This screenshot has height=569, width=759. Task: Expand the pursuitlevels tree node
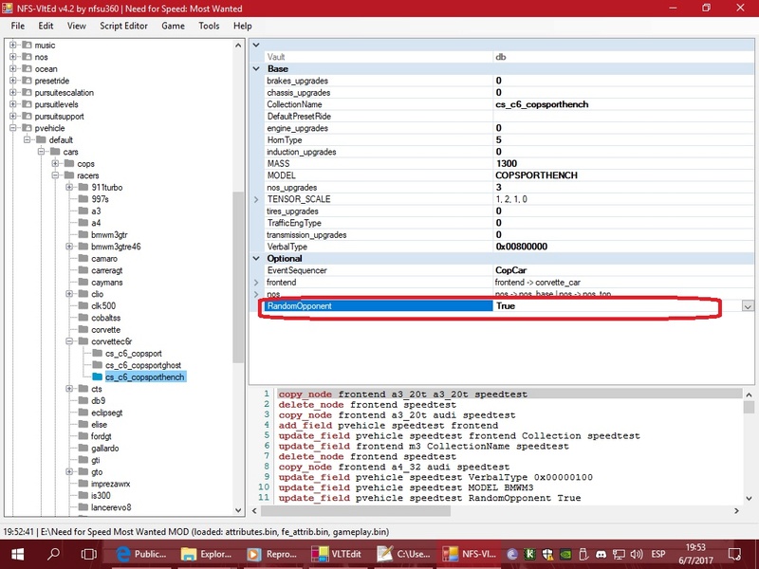[x=13, y=104]
